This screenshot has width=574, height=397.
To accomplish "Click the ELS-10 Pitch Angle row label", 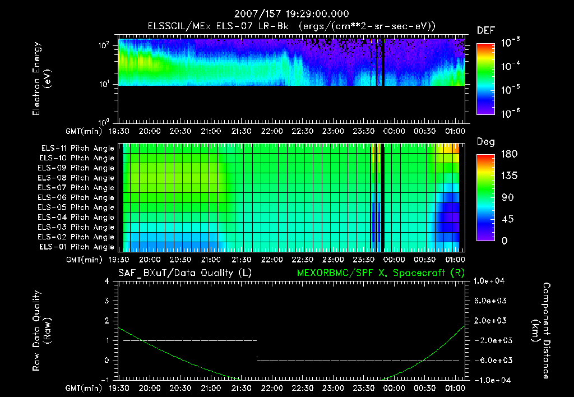I will (x=77, y=158).
